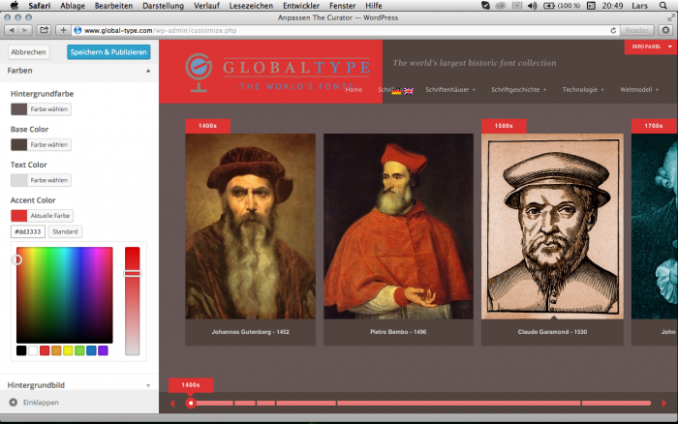Click the Einklappen collapse arrow icon
Screen dimensions: 678x424
pos(14,403)
